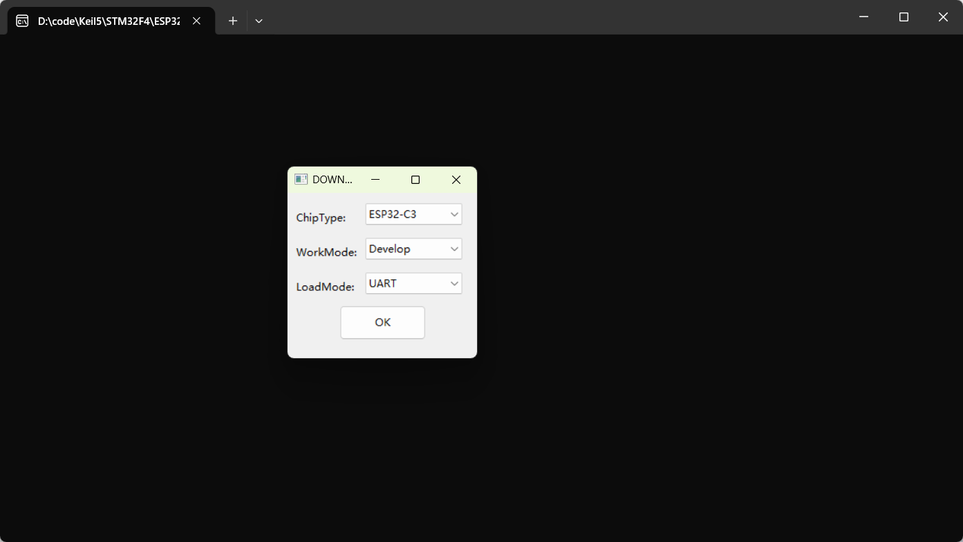Click the terminal tab's command prompt icon
Screen dimensions: 963x542
22,21
